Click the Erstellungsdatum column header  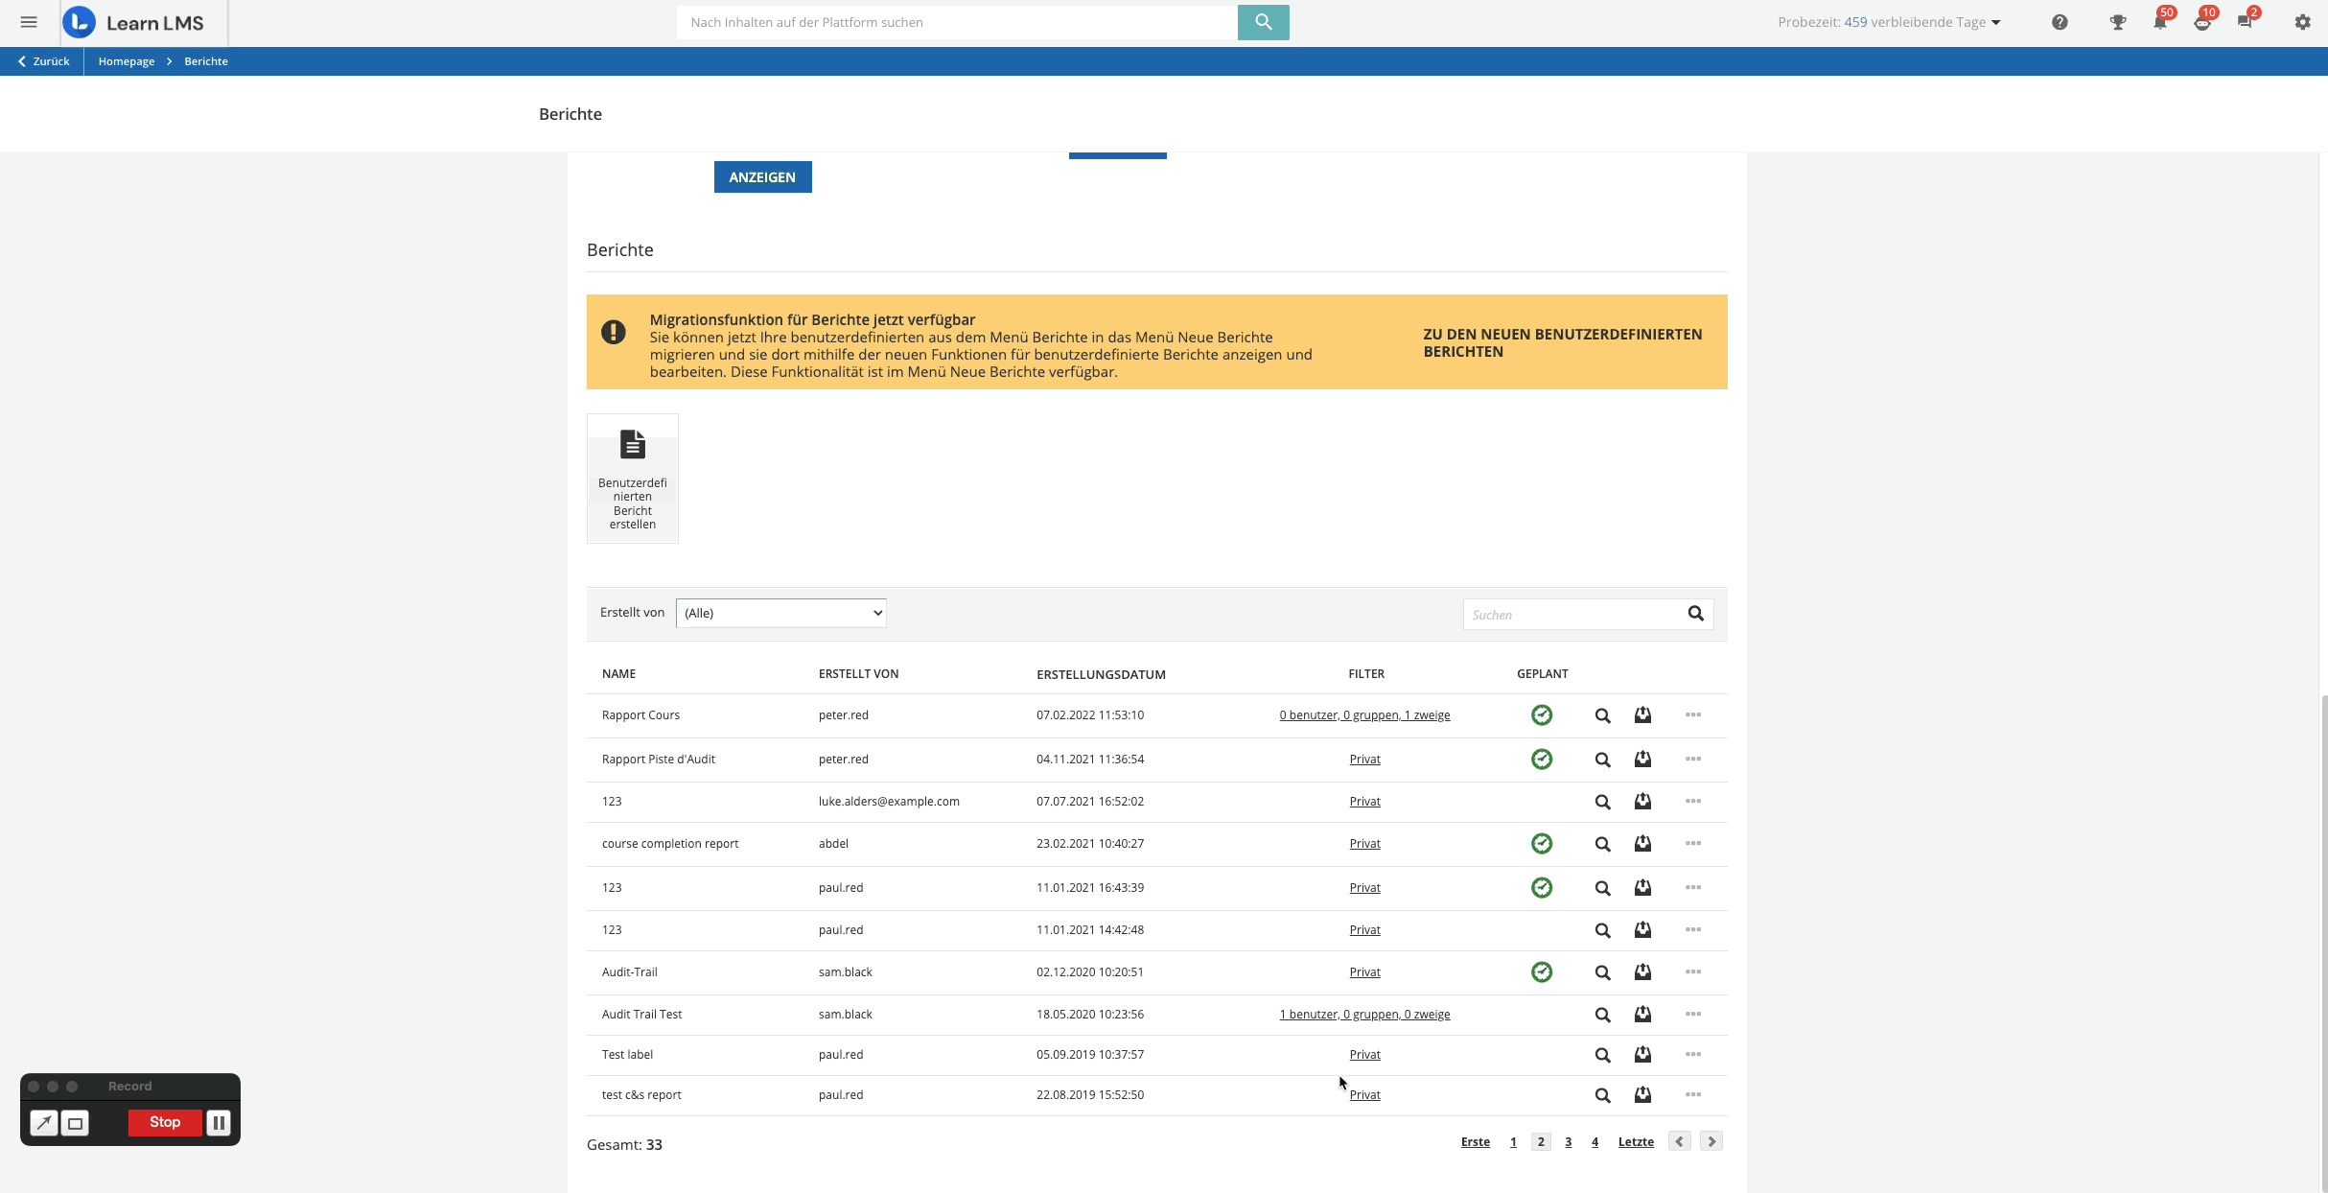(1101, 674)
